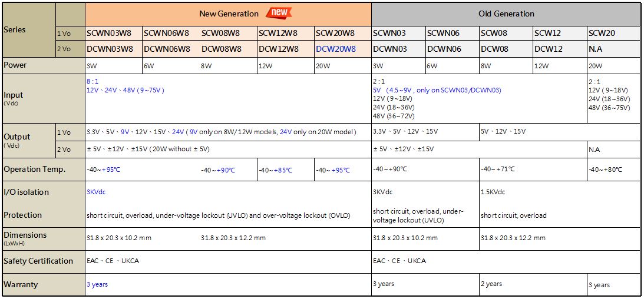This screenshot has height=299, width=644.
Task: Select the New Generation column header
Action: pyautogui.click(x=229, y=14)
